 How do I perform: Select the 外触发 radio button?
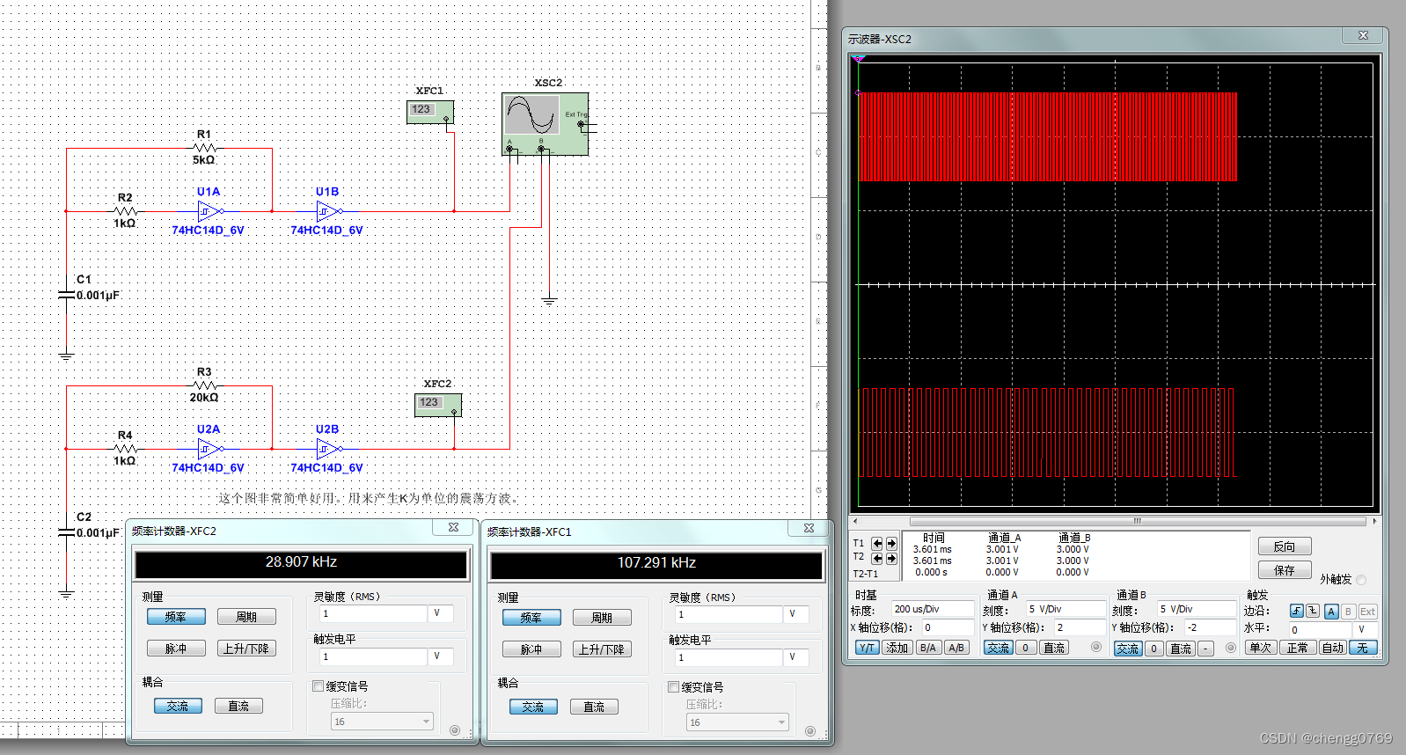1361,580
